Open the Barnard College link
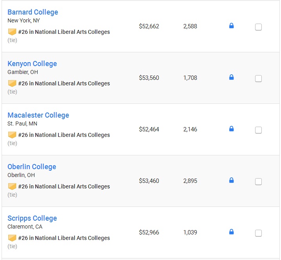The height and width of the screenshot is (260, 281). (33, 12)
